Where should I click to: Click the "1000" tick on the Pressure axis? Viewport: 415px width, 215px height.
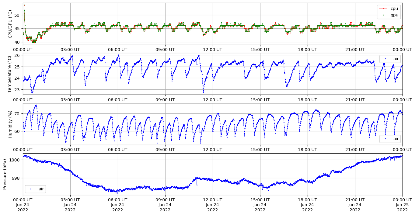coord(15,160)
